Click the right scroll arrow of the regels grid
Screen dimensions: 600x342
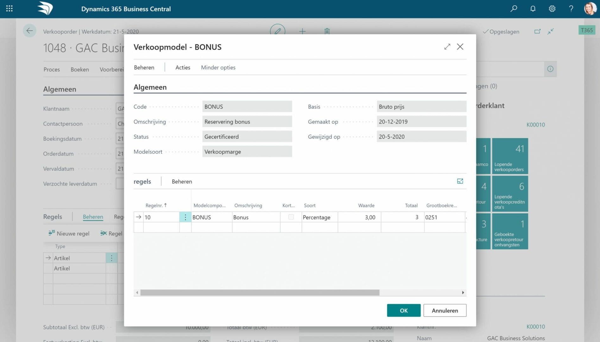[x=463, y=293]
